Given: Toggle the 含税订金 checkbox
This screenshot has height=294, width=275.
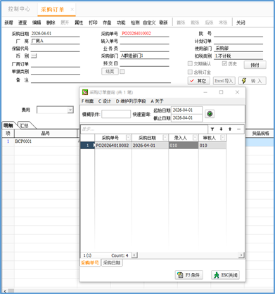Looking at the screenshot, I should pyautogui.click(x=190, y=72).
